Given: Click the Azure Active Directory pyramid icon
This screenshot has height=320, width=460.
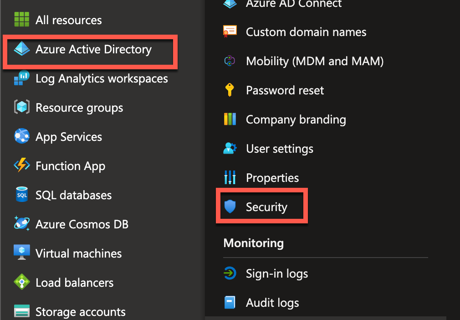Looking at the screenshot, I should click(22, 49).
